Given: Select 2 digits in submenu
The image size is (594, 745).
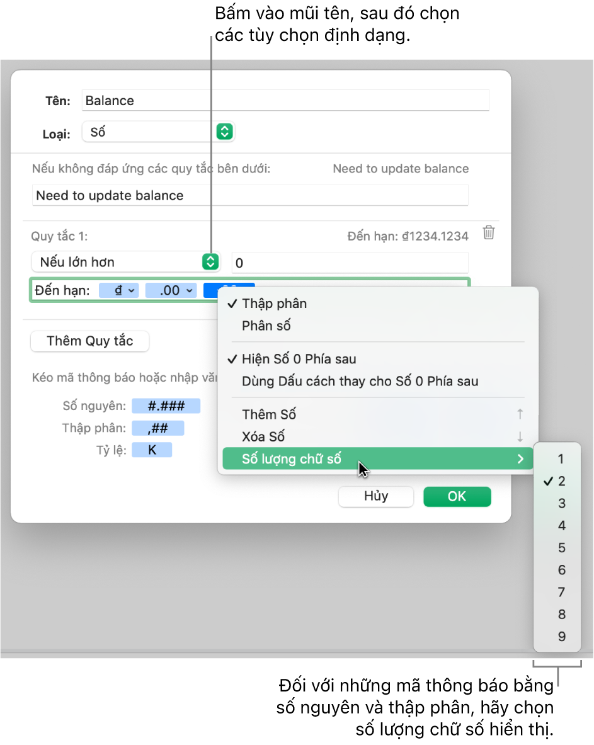Looking at the screenshot, I should tap(557, 481).
